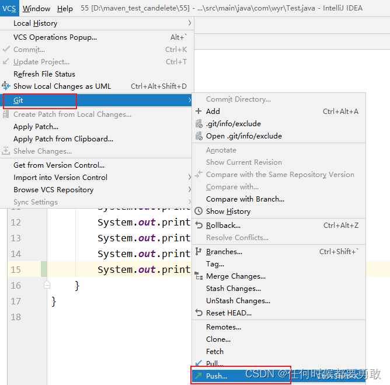Click the Update Project arrow icon

[6, 61]
